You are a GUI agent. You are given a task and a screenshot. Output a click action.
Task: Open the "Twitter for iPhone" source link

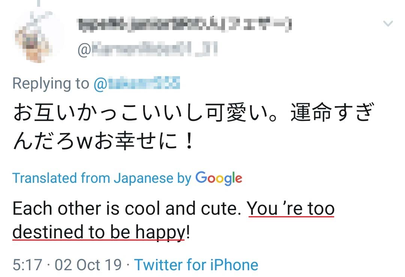196,265
